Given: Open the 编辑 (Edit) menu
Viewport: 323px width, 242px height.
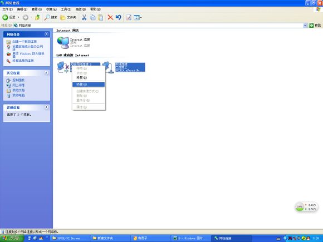Looking at the screenshot, I should tap(22, 9).
